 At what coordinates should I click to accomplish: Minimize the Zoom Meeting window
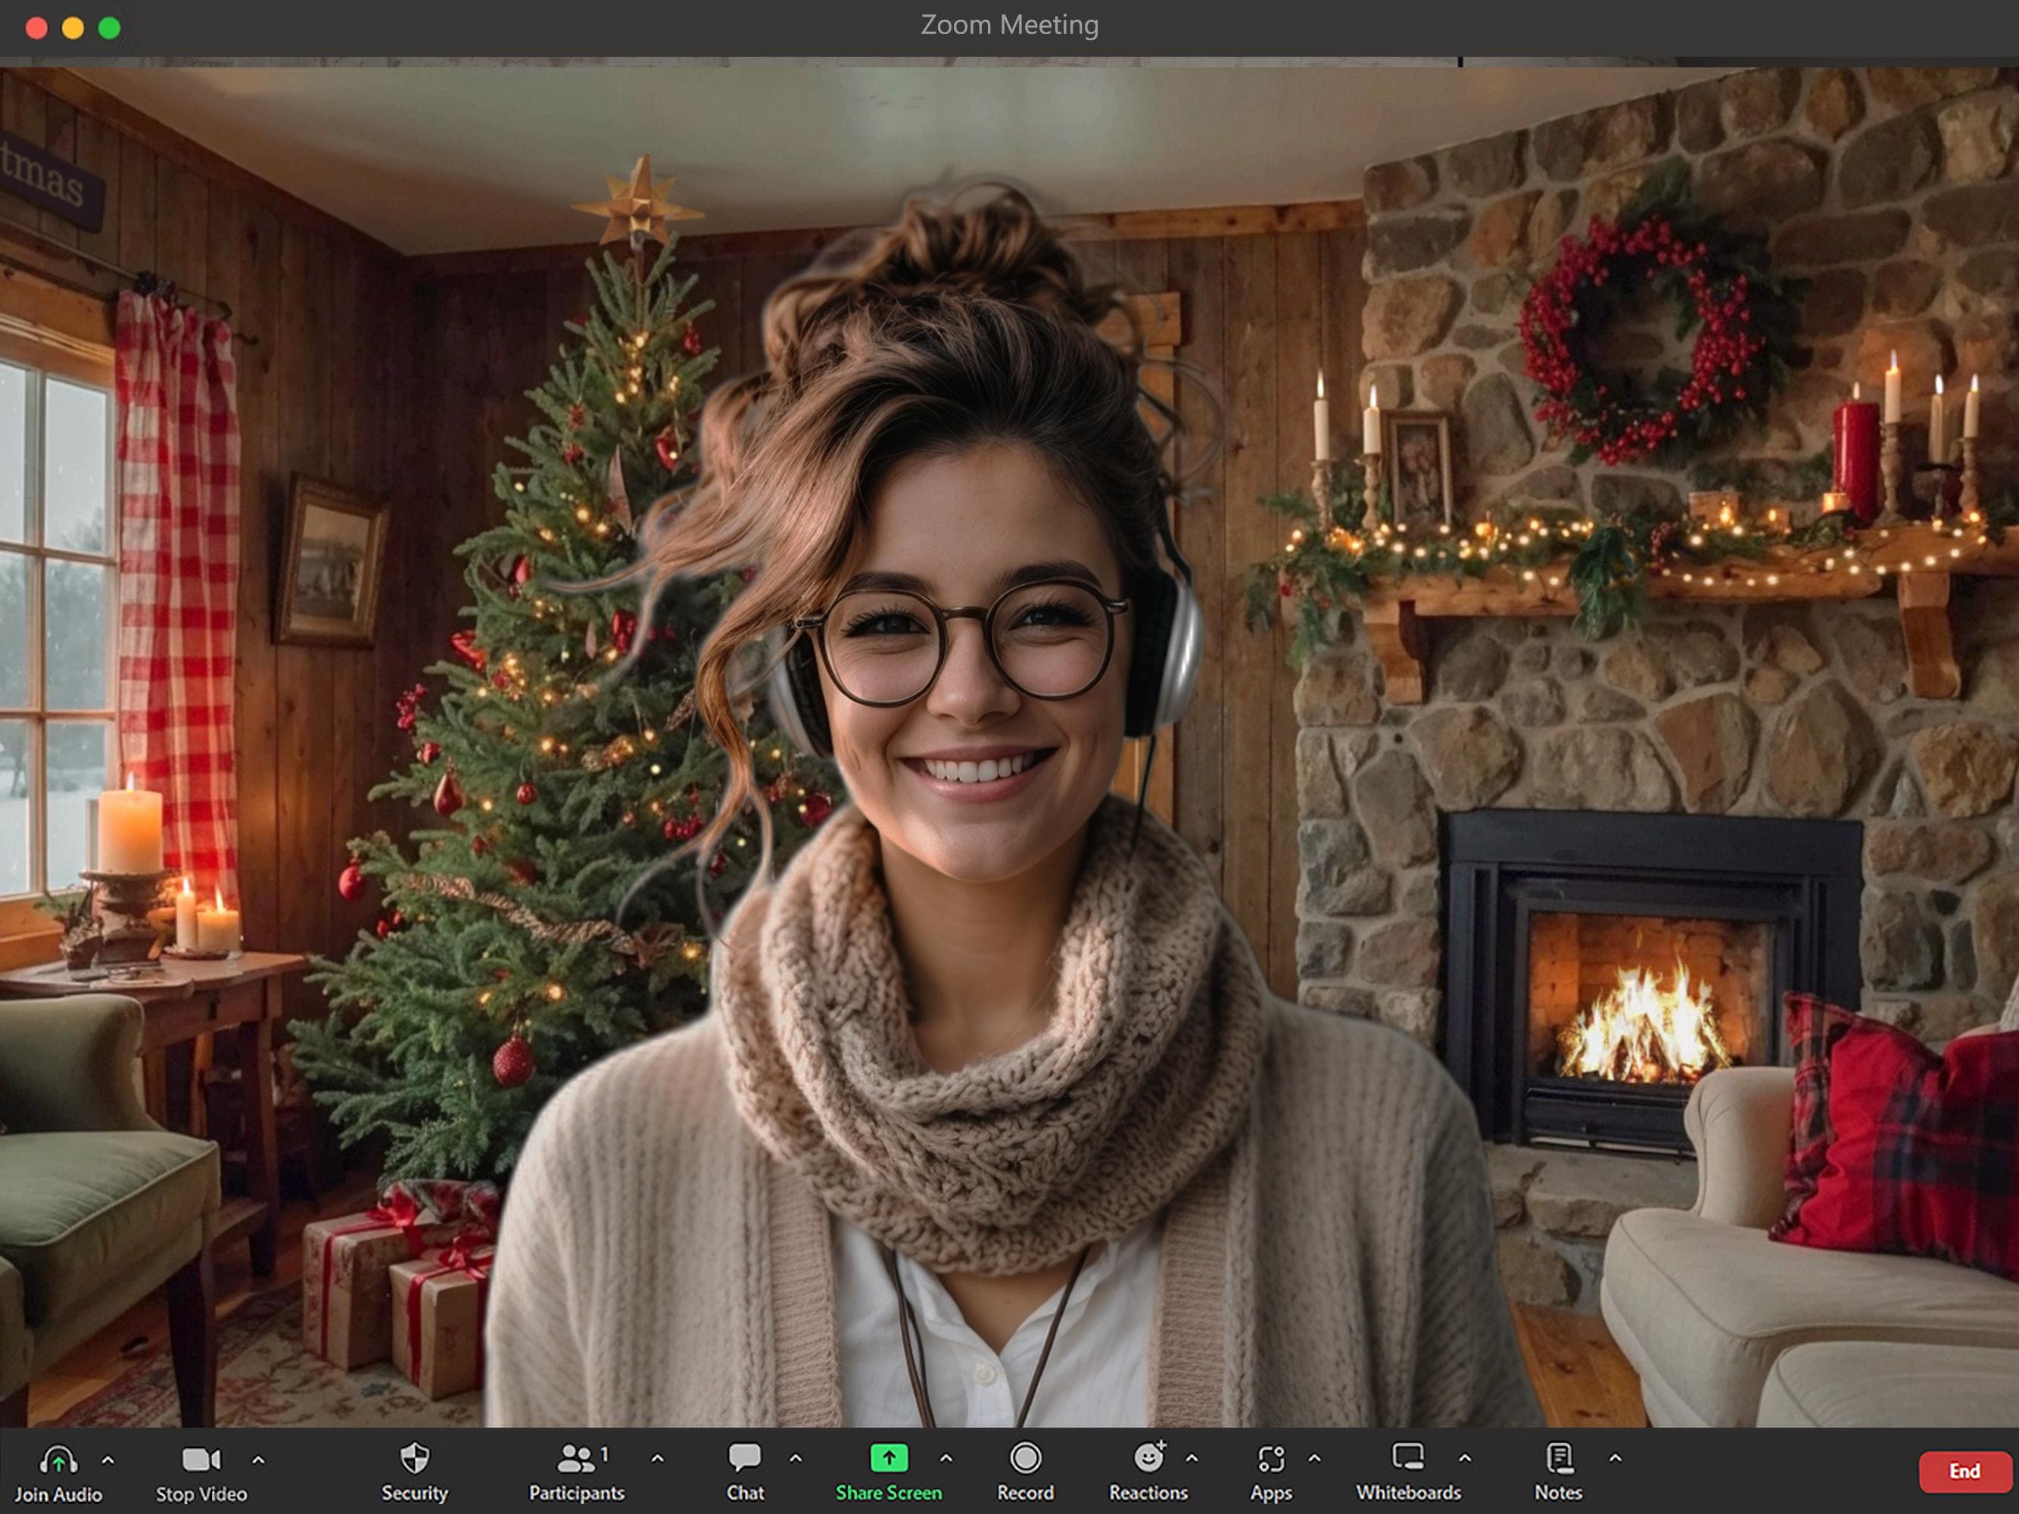[x=72, y=28]
